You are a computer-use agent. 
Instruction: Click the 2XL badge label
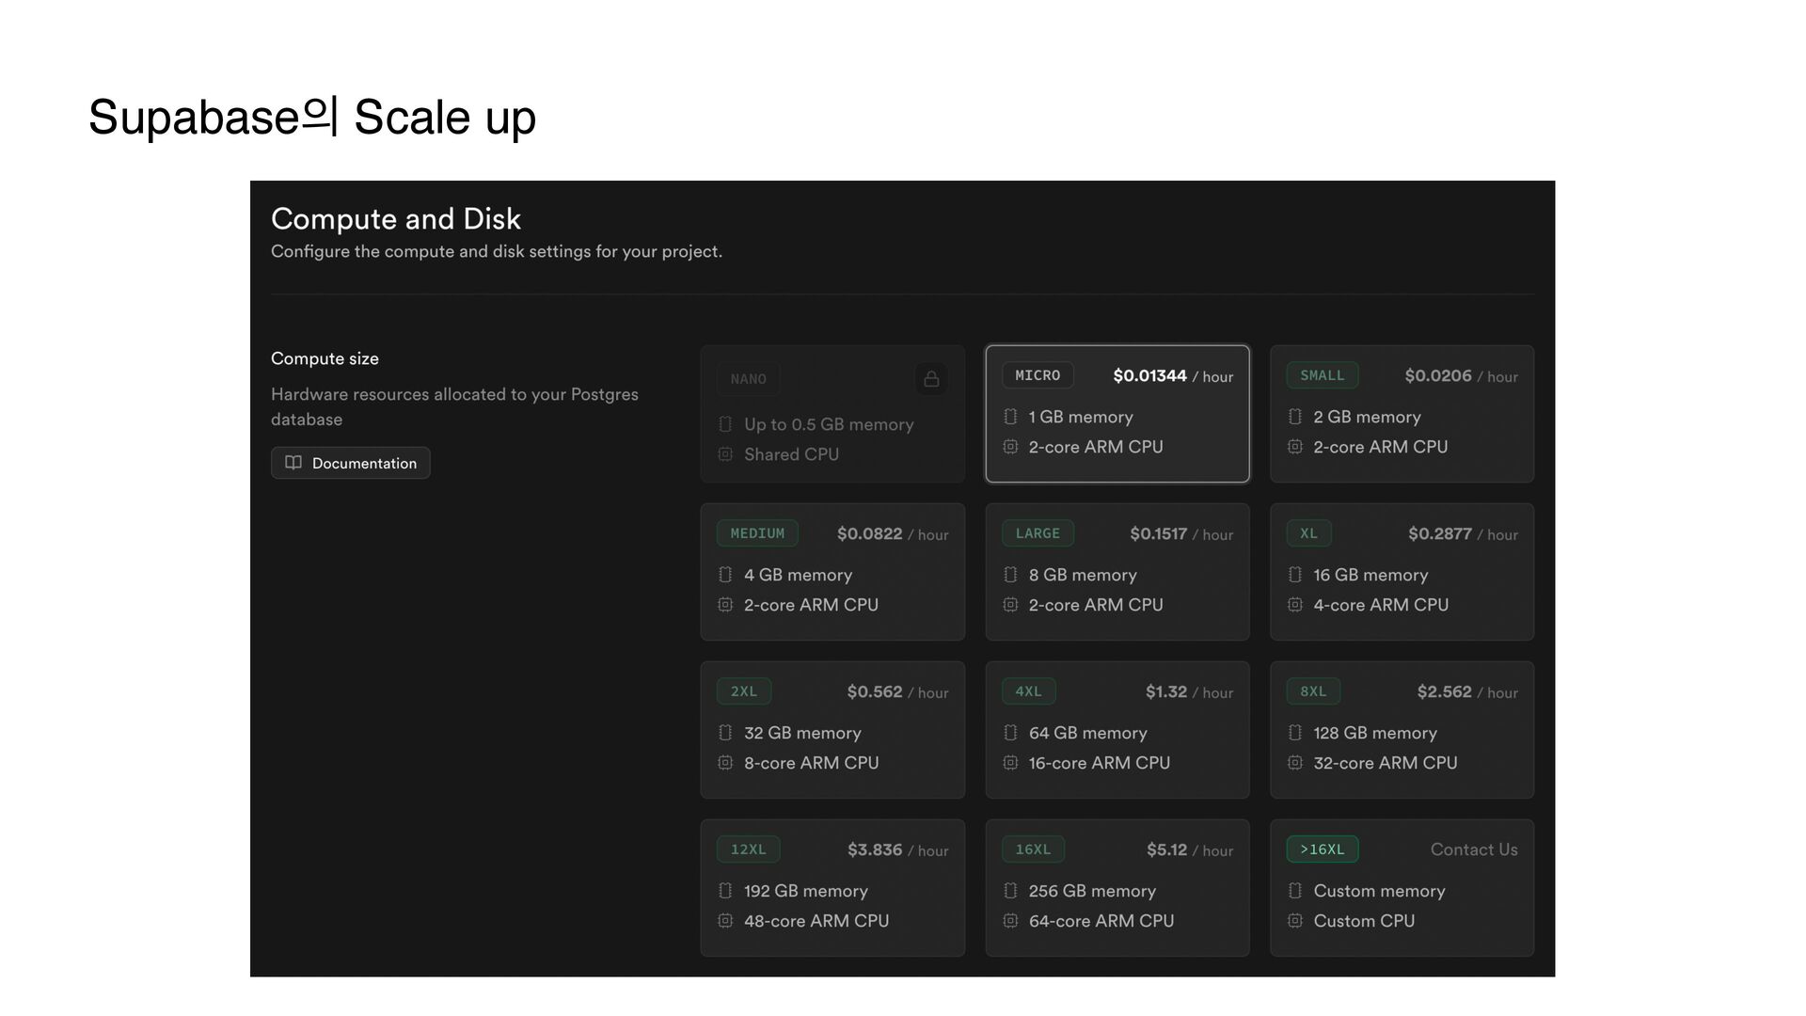click(744, 691)
